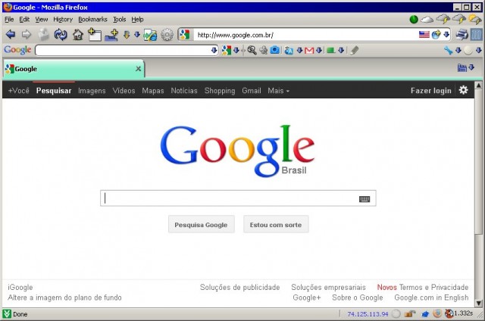Viewport: 485px width, 321px height.
Task: Open the Gmail icon in the Google toolbar
Action: click(309, 50)
